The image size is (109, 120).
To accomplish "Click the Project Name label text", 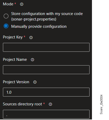I will coord(15,59).
